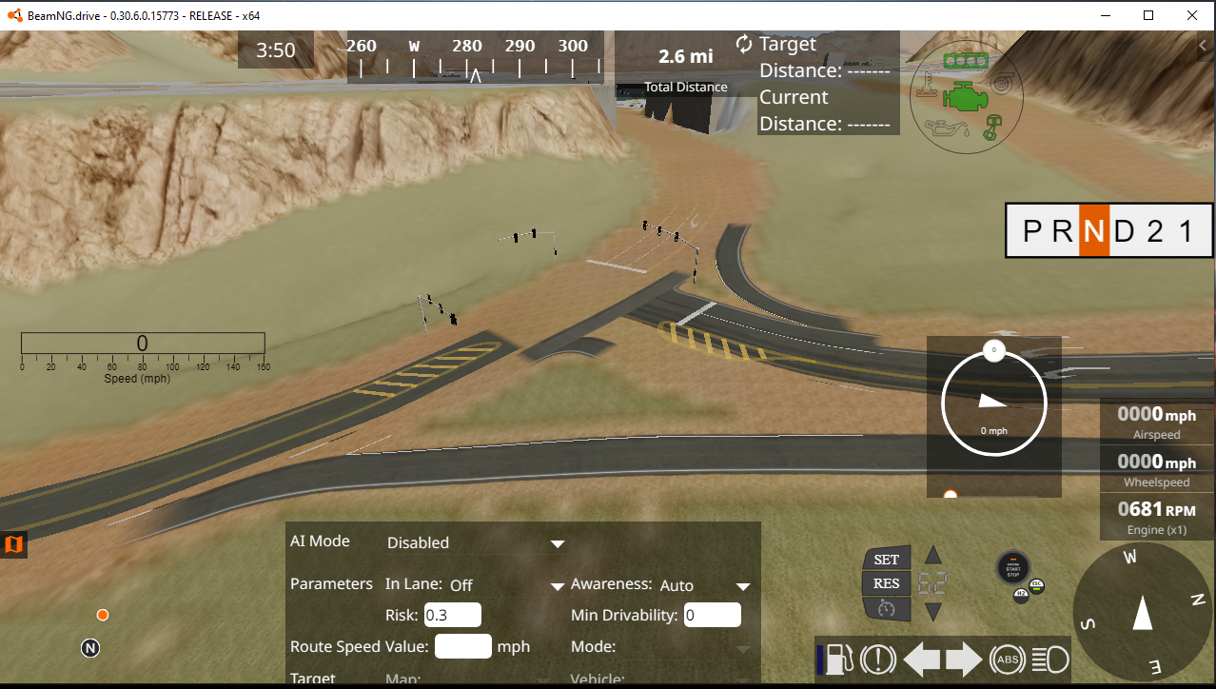1216x689 pixels.
Task: Click the head gasket cylinder icon
Action: coord(965,61)
